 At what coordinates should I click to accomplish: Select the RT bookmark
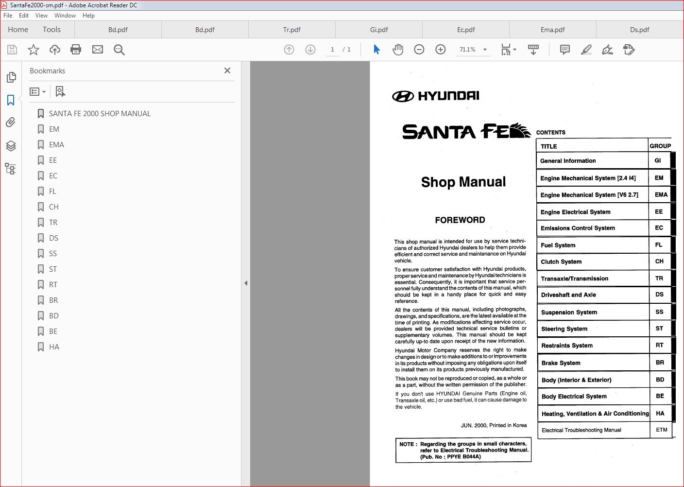[x=53, y=285]
